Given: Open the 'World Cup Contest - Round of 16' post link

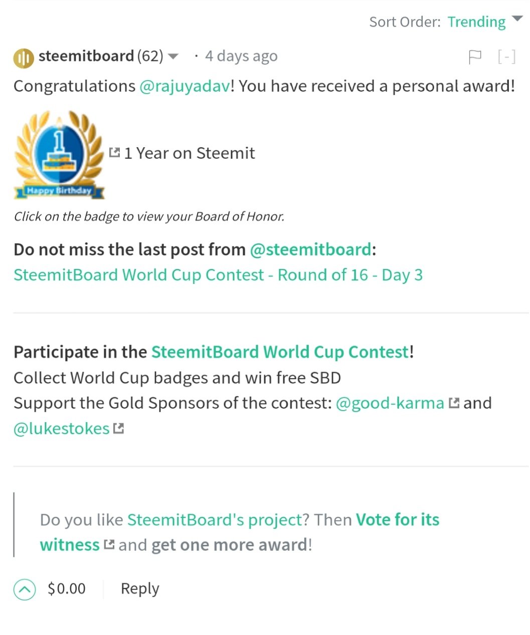Looking at the screenshot, I should (x=218, y=275).
